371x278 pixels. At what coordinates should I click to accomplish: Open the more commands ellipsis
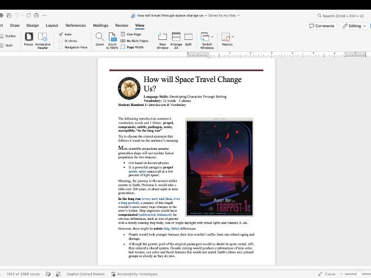pyautogui.click(x=44, y=15)
